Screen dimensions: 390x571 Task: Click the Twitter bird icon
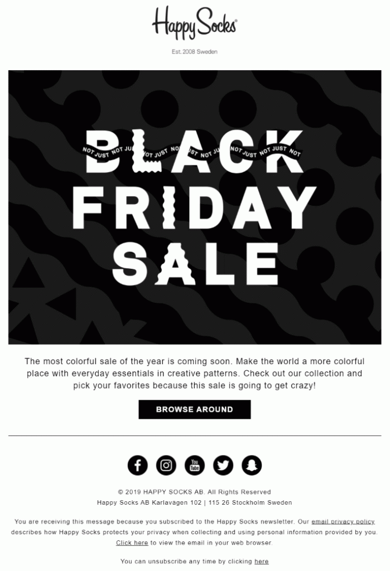223,465
